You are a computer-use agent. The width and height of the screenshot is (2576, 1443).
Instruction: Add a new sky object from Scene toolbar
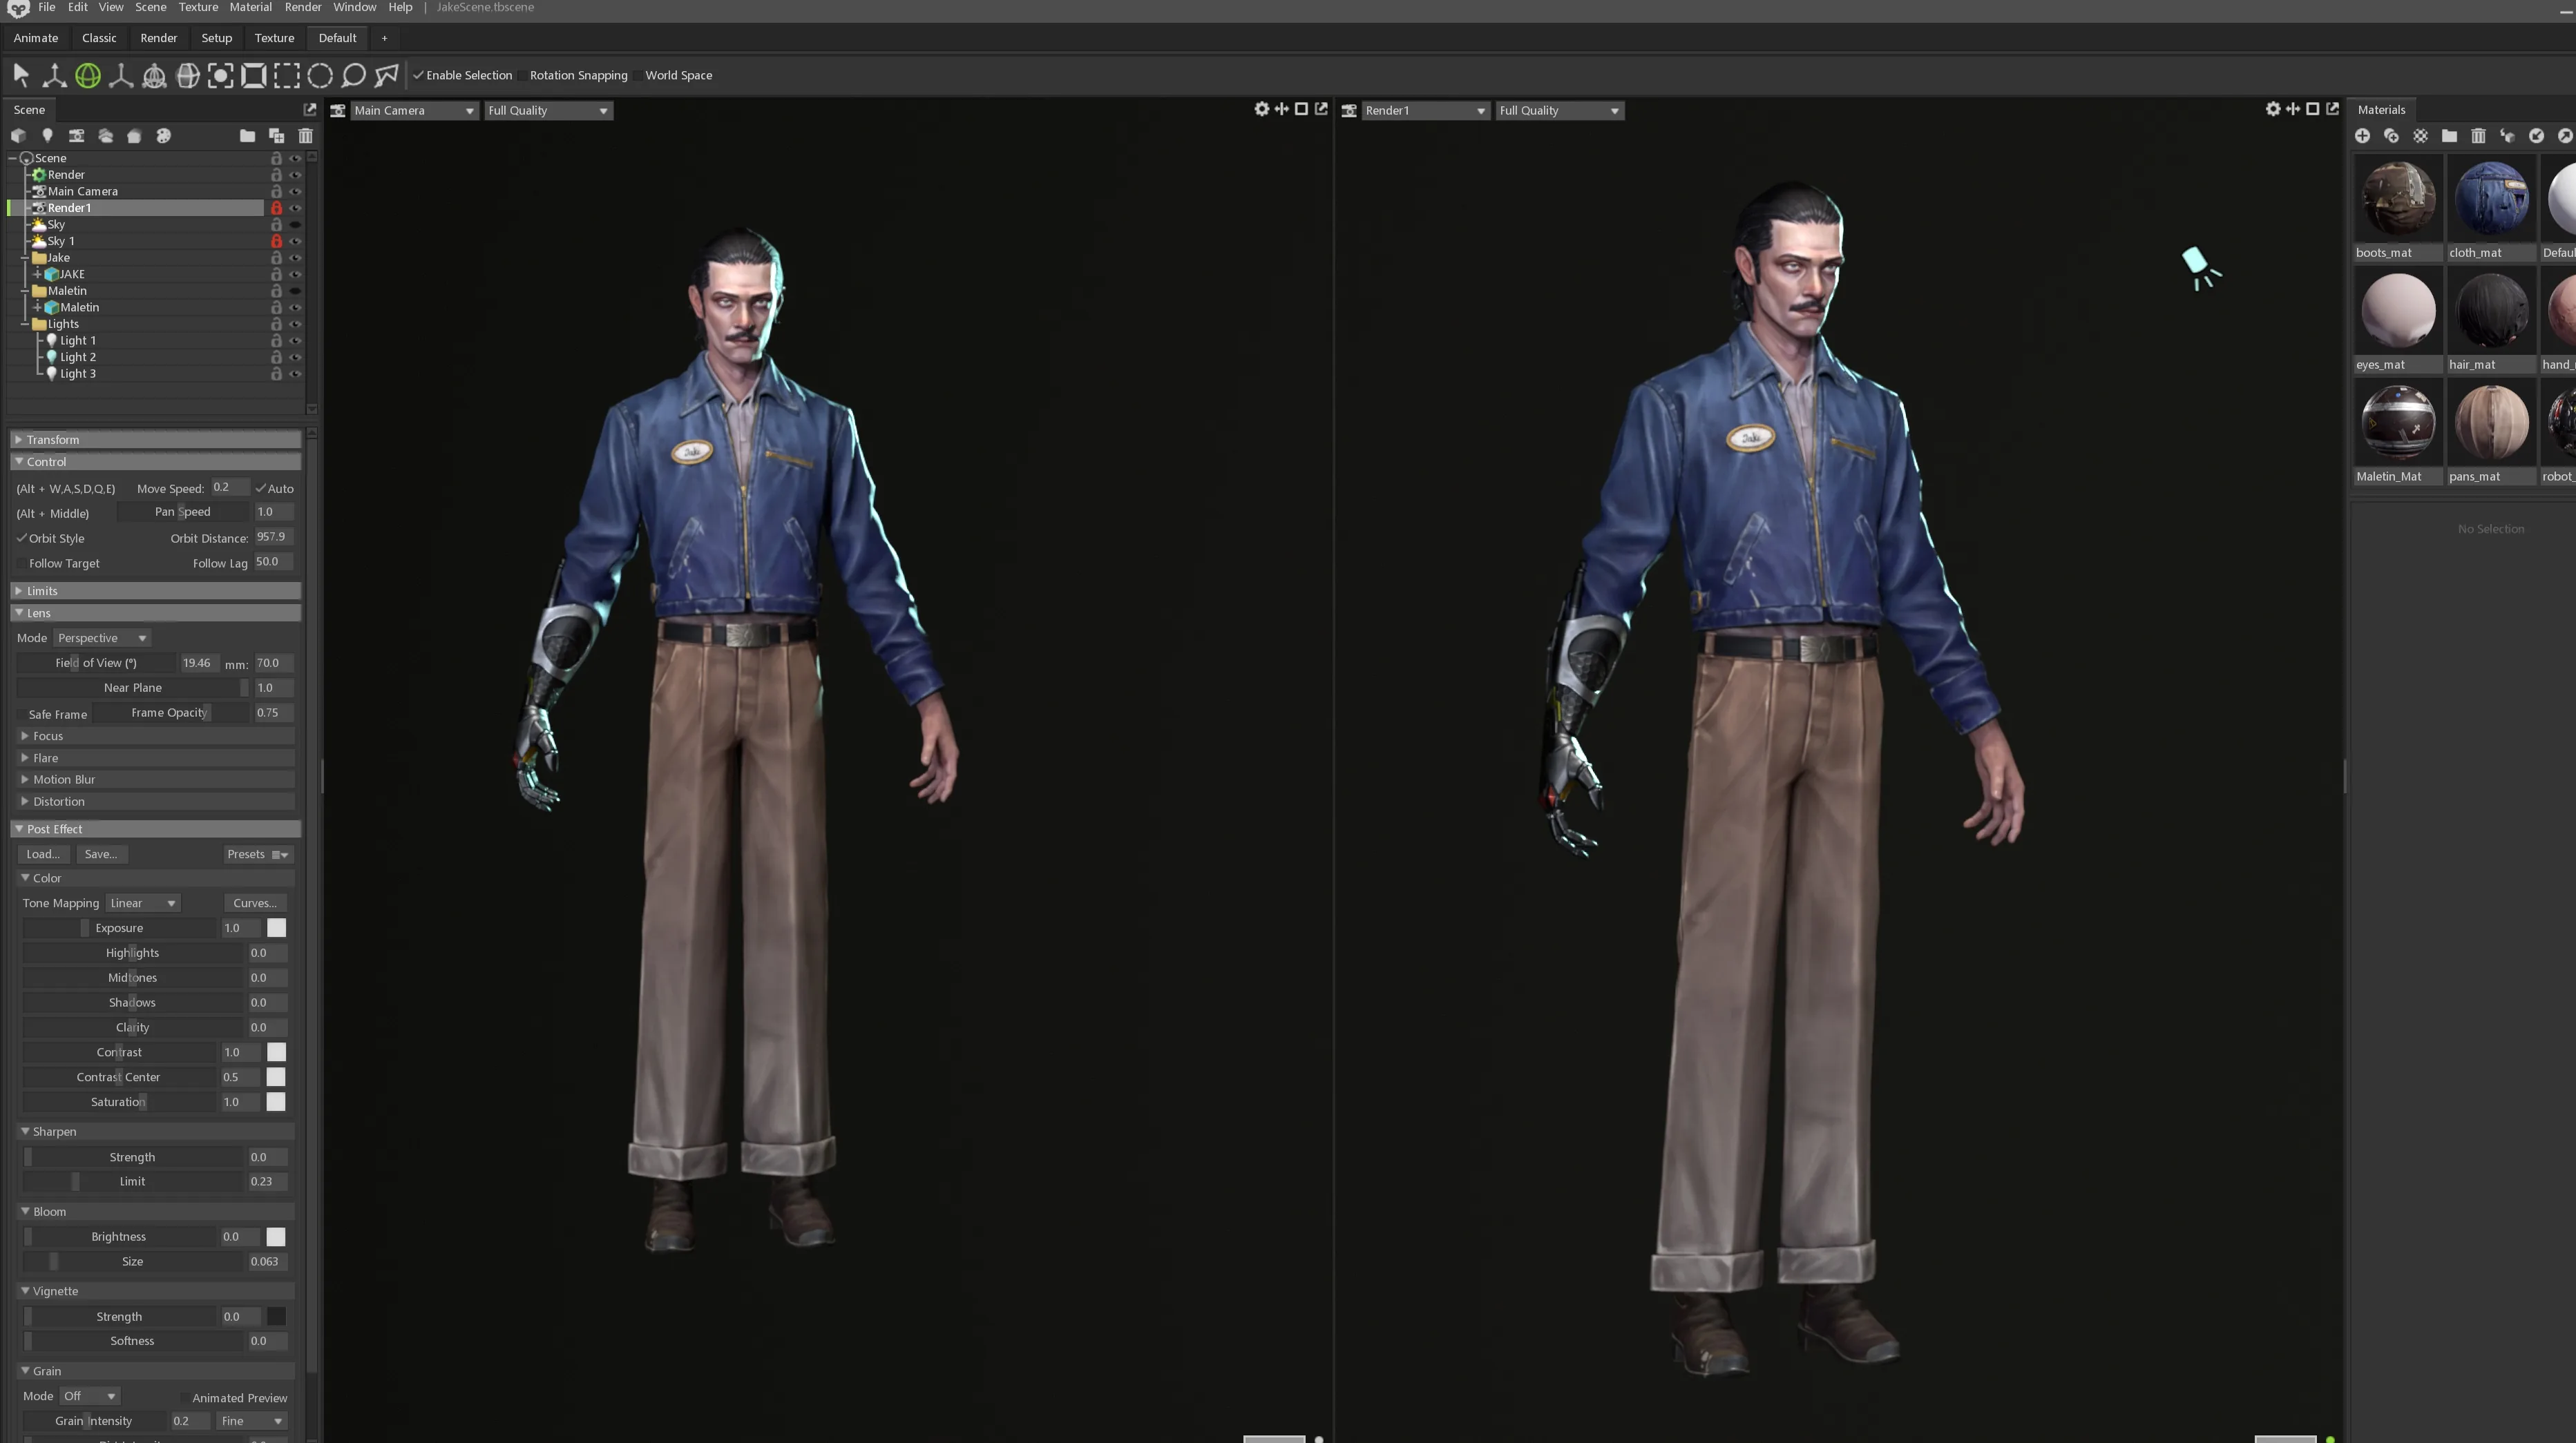105,136
